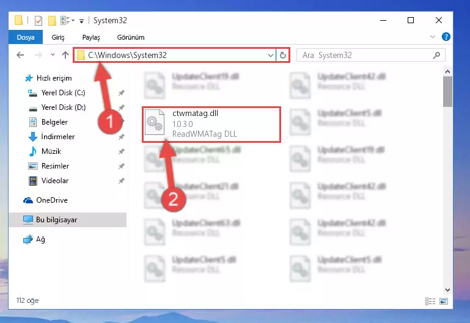Minimize the System32 window
Screen dimensions: 470x323
click(x=383, y=20)
